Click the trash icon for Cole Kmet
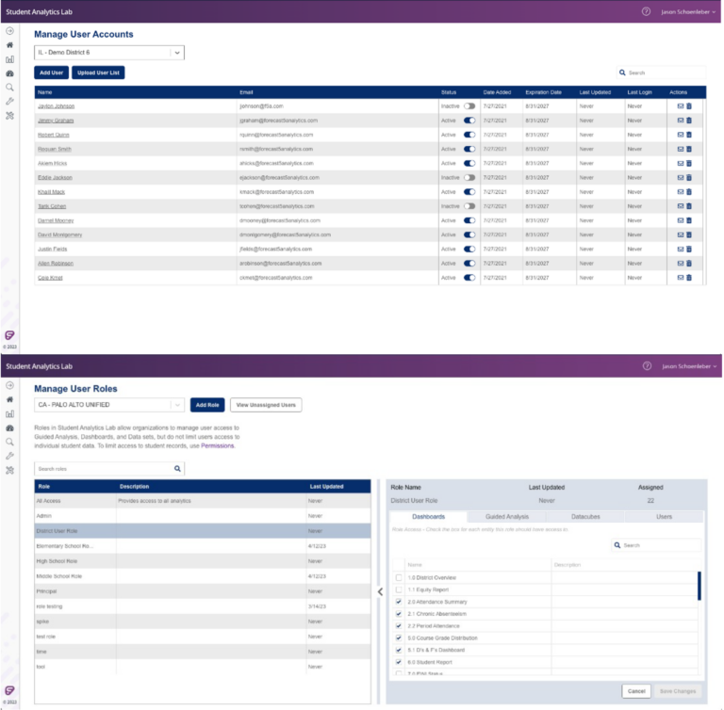 689,278
